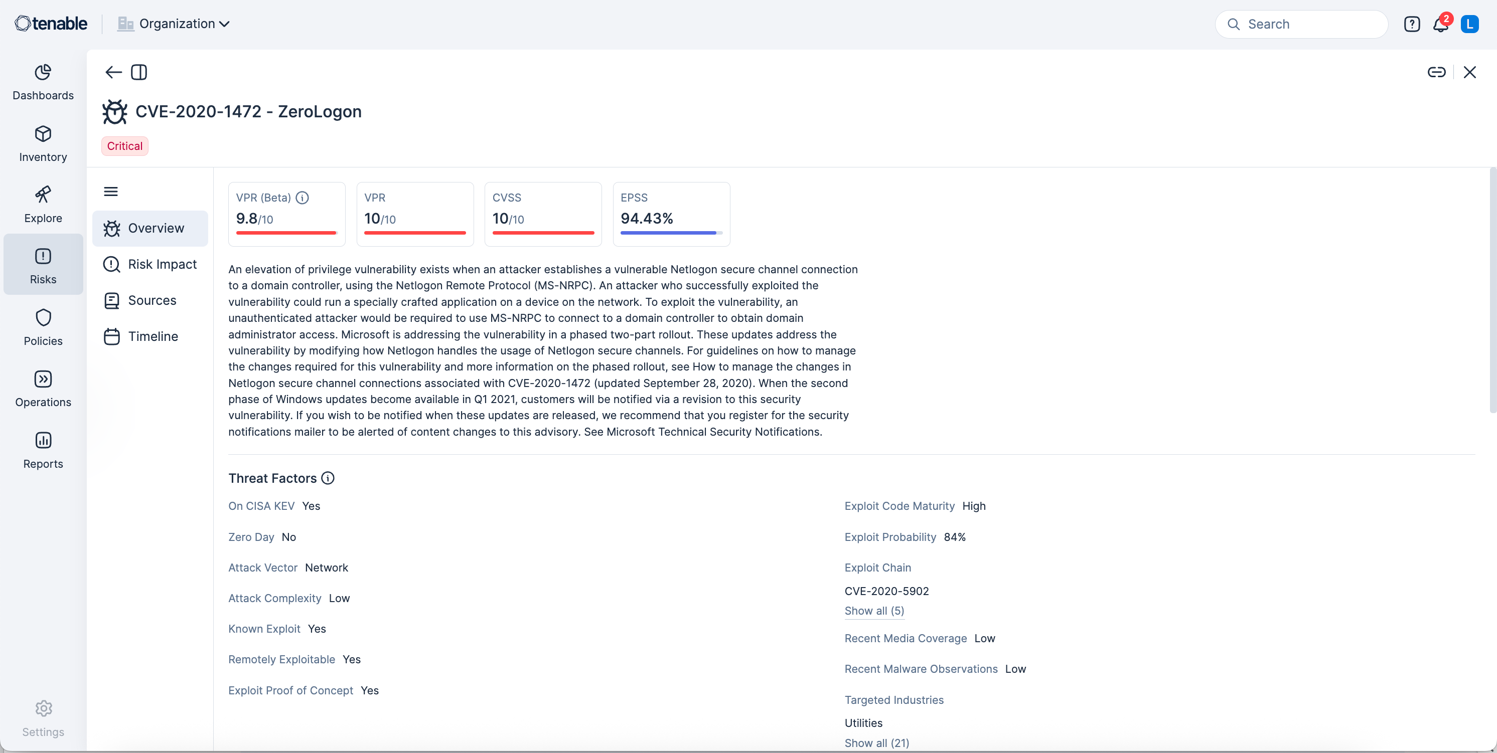Click the Search input field
Screen dimensions: 1497x753
tap(1302, 25)
